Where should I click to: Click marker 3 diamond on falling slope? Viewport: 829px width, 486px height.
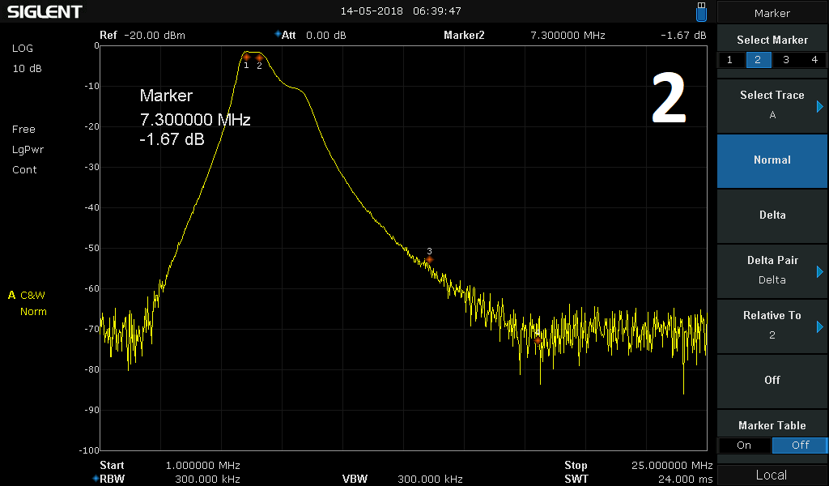(x=429, y=260)
